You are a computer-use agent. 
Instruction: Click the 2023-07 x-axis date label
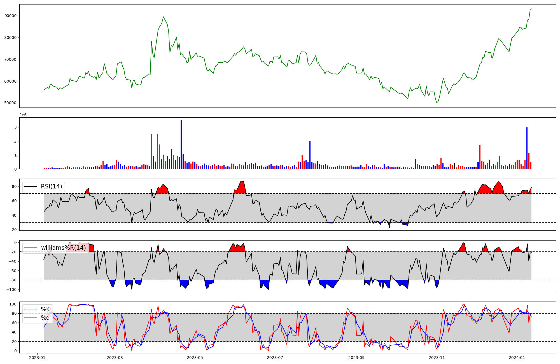[275, 358]
